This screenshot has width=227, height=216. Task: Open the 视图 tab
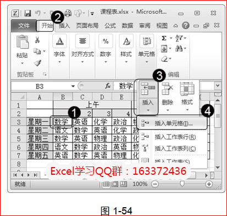coord(162,26)
